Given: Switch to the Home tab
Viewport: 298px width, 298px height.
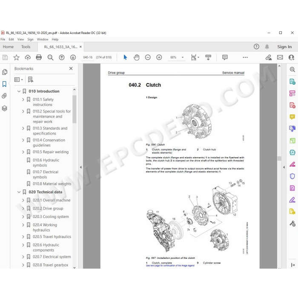Looking at the screenshot, I should coord(8,47).
